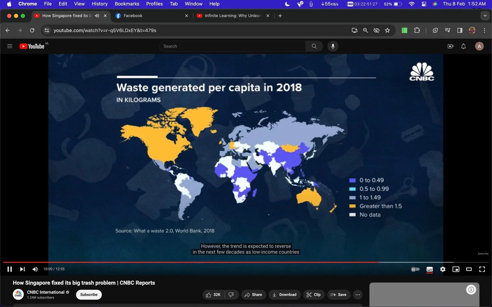The width and height of the screenshot is (492, 307).
Task: Skip to the next video
Action: [x=22, y=269]
